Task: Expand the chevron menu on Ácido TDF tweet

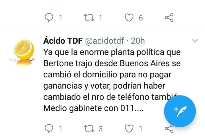Action: point(195,41)
